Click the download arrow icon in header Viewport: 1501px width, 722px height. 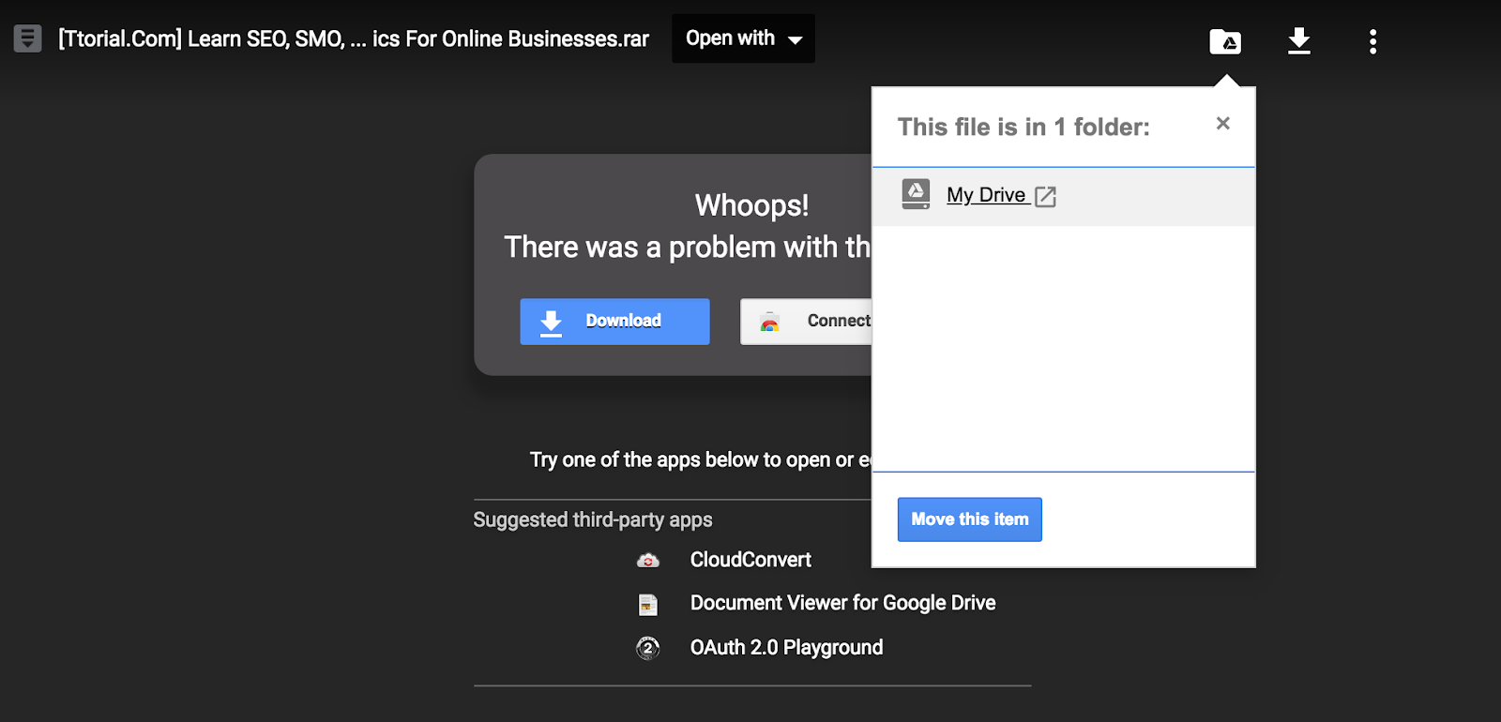coord(1299,41)
